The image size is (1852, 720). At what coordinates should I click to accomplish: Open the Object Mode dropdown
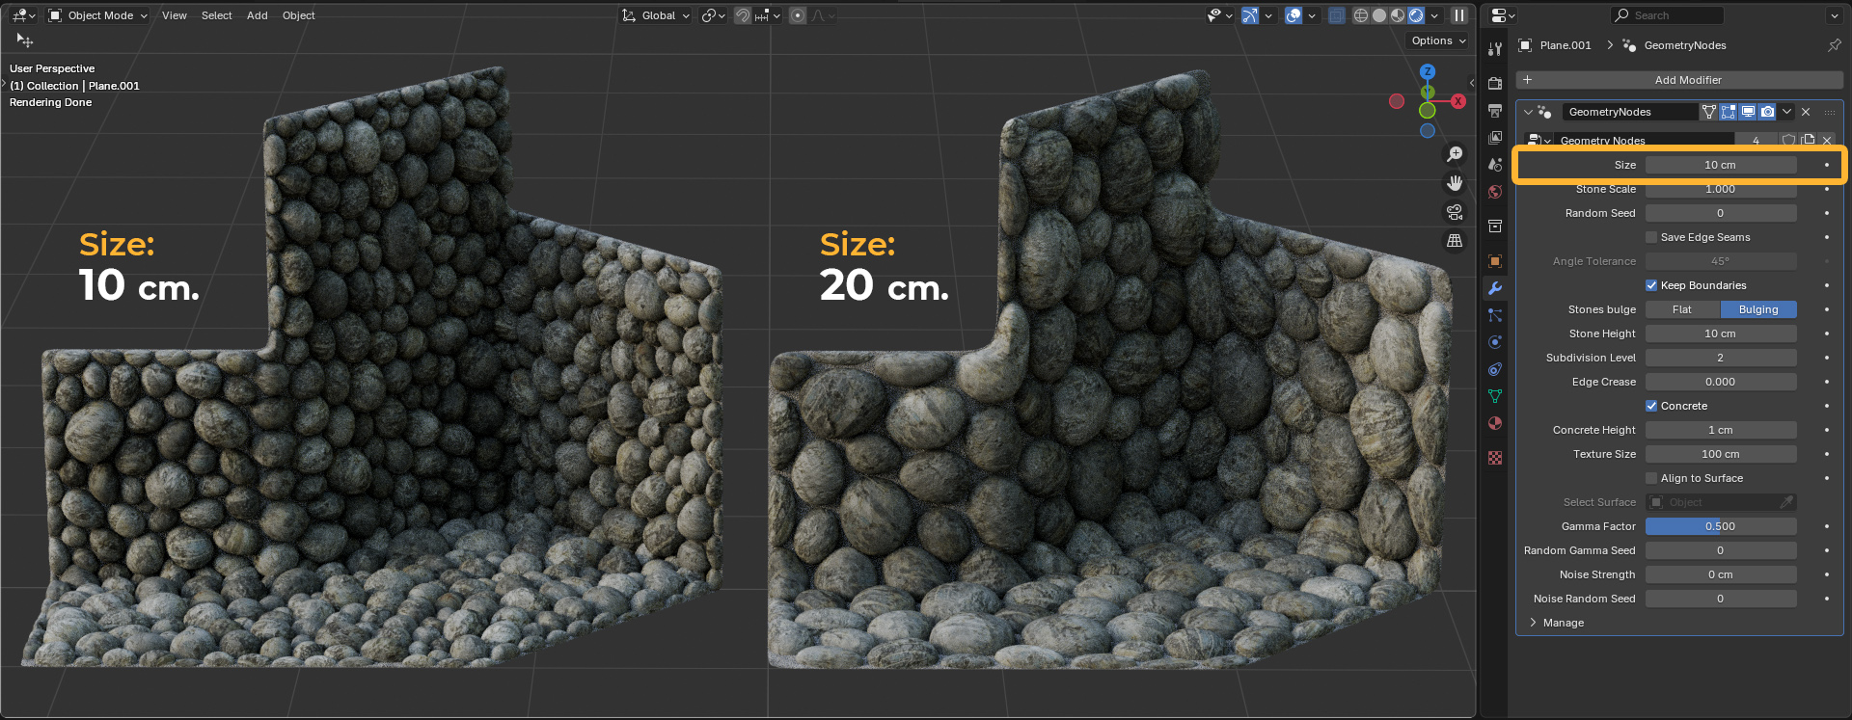[x=97, y=15]
